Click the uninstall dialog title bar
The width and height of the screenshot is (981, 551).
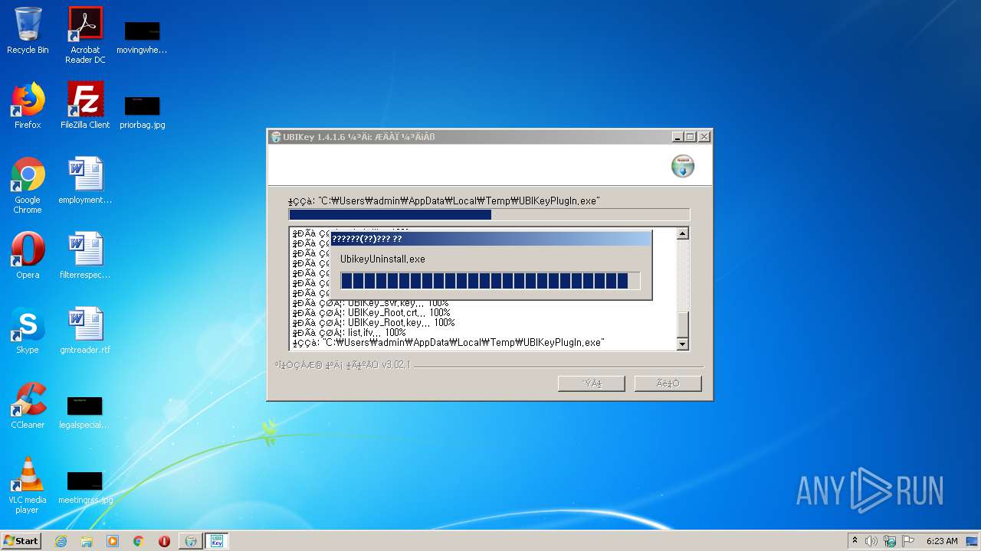click(x=490, y=239)
